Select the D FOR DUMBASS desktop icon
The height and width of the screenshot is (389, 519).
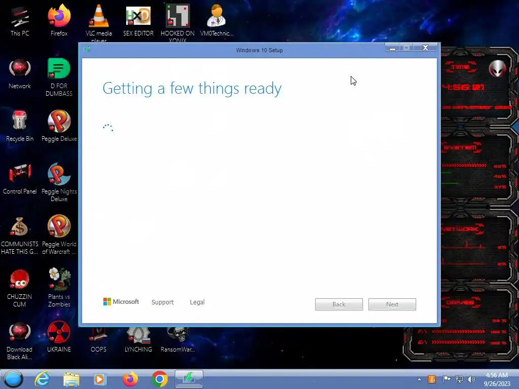pos(59,77)
